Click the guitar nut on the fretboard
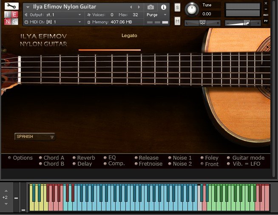This screenshot has height=215, width=278. (19, 69)
